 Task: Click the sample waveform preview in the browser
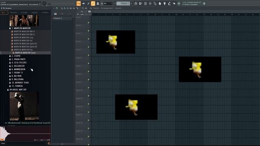(x=25, y=134)
